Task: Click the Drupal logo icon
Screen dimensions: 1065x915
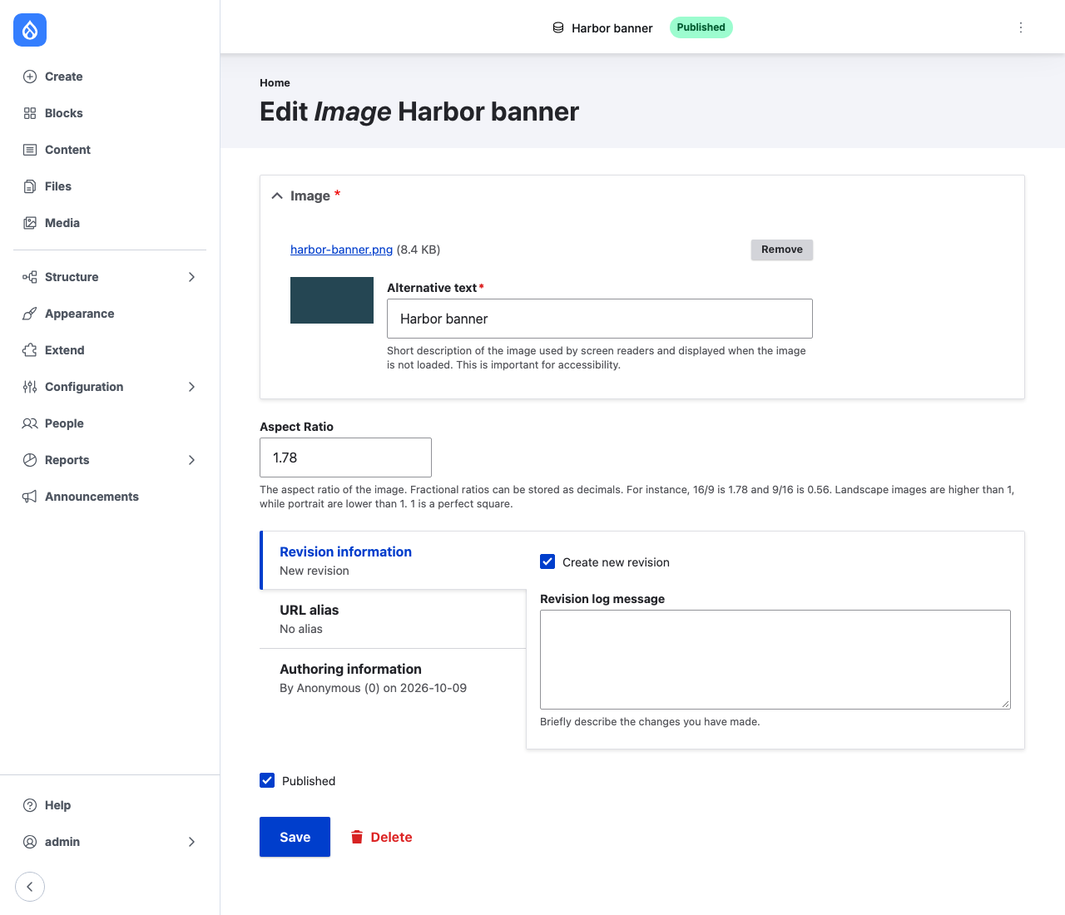Action: point(30,30)
